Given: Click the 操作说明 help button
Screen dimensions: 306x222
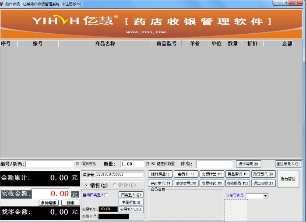Looking at the screenshot, I should point(248,164).
